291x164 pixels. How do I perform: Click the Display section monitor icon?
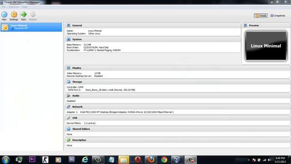69,68
